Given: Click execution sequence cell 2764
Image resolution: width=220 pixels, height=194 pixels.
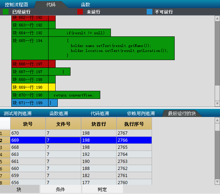Looking at the screenshot, I should 134,154.
